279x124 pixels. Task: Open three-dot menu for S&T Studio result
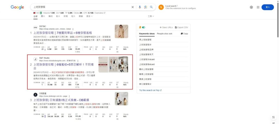click(x=78, y=61)
